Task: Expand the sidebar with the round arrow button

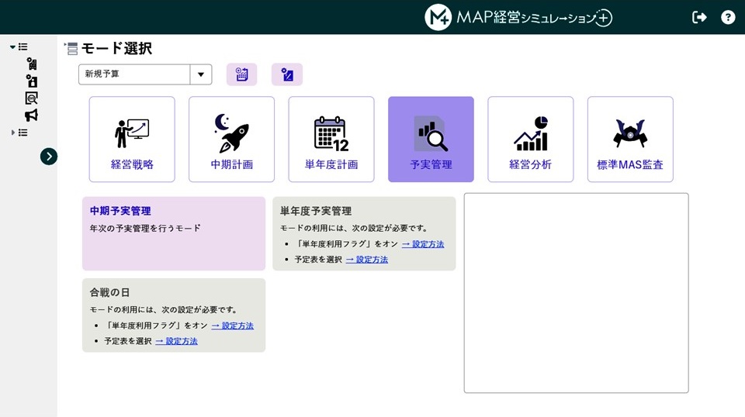Action: point(49,157)
